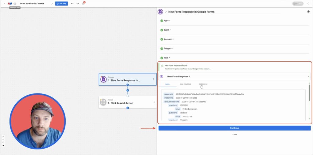313x155 pixels.
Task: Select the Click to Add Action card
Action: point(127,102)
